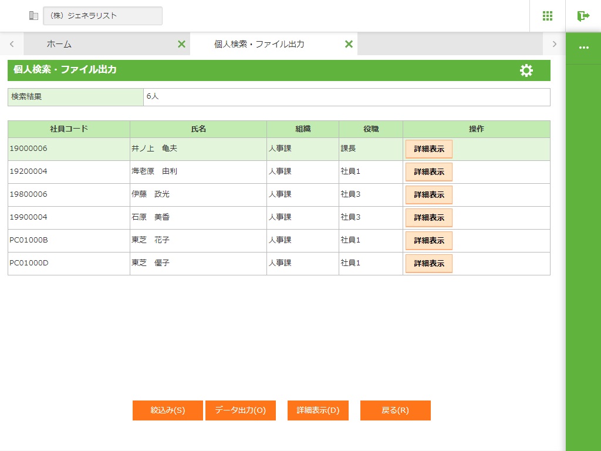Select the 個人検索・ファイル出力 tab

click(x=259, y=44)
